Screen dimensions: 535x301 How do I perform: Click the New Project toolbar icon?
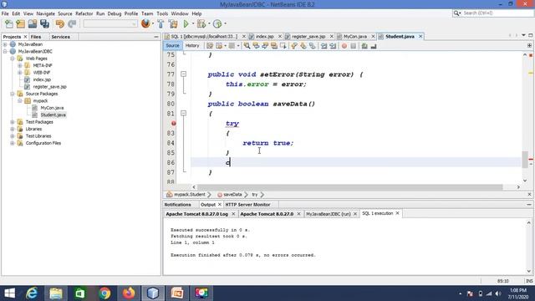[x=20, y=23]
